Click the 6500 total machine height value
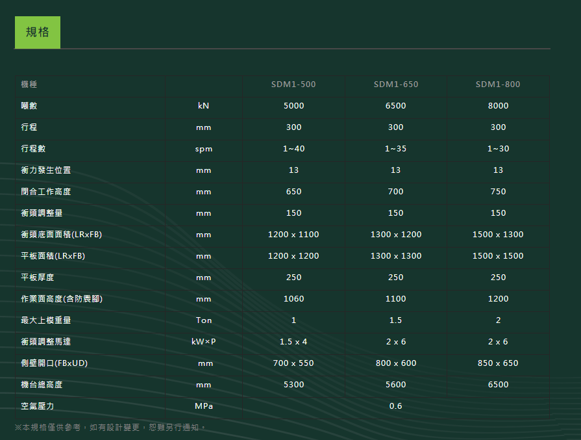581x440 pixels. click(498, 385)
